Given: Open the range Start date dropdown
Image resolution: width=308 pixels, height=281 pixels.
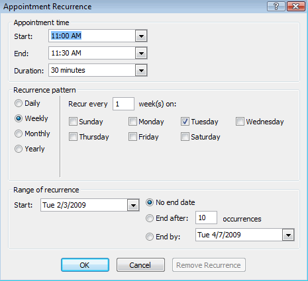Looking at the screenshot, I should pyautogui.click(x=133, y=205).
